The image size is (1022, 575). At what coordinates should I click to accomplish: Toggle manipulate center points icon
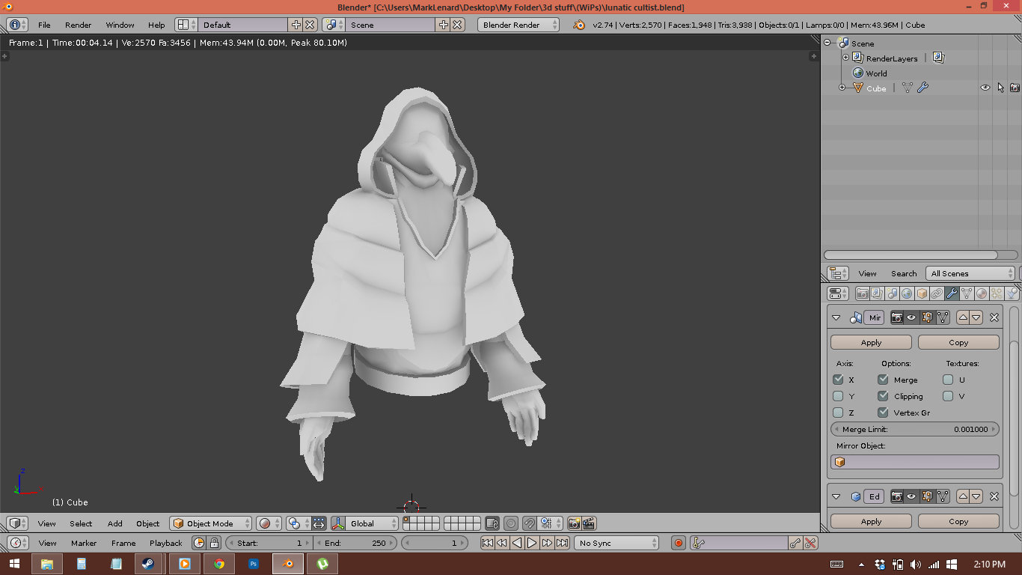tap(319, 523)
